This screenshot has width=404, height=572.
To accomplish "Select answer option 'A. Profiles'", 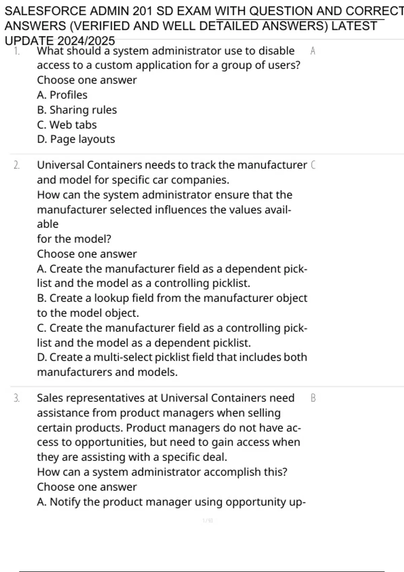I will click(x=62, y=95).
